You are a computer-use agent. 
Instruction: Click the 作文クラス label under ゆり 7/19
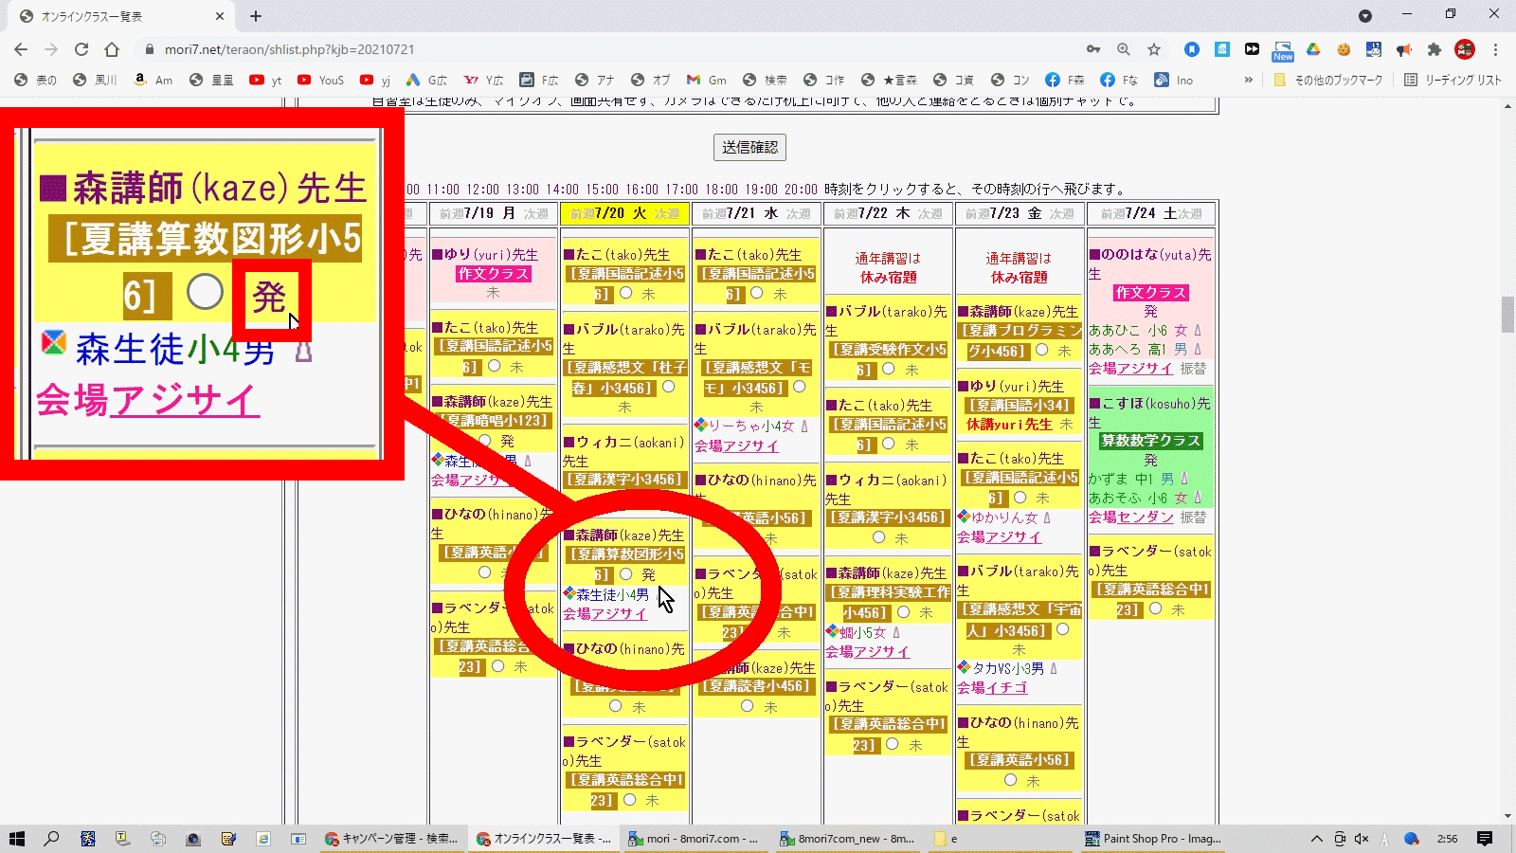(493, 274)
